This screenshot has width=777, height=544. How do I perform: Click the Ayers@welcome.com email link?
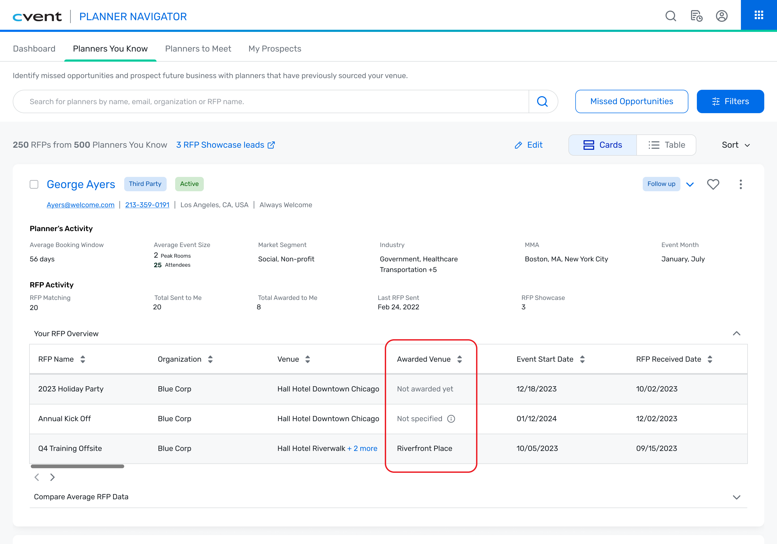[x=81, y=205]
